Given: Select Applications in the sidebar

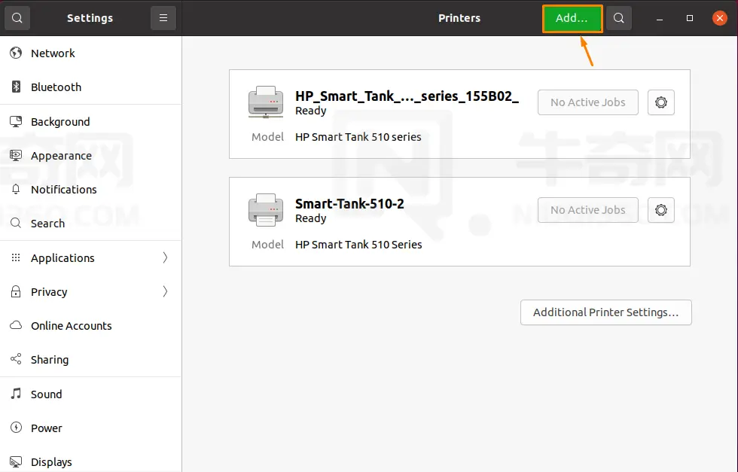Looking at the screenshot, I should click(x=90, y=258).
